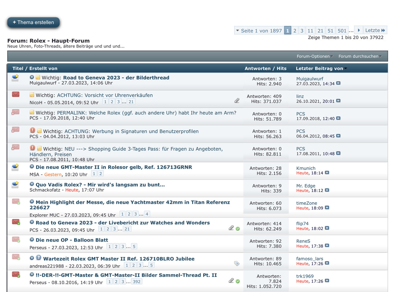395x292 pixels.
Task: Jump to page 501 in top pagination
Action: tap(342, 31)
